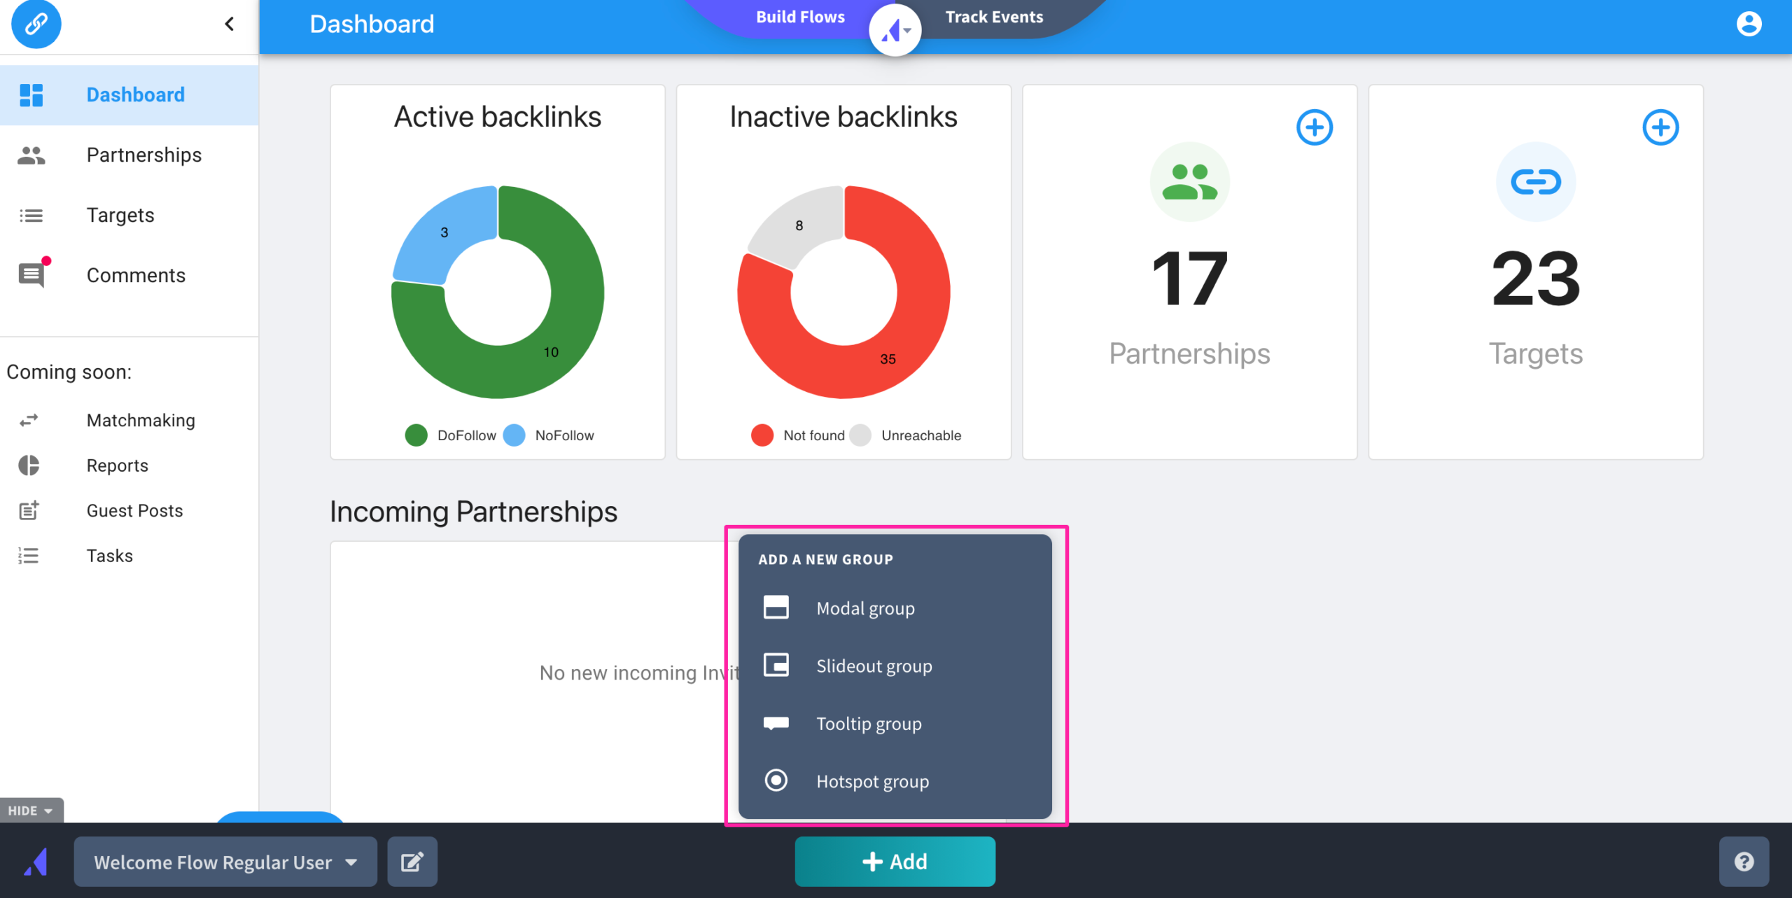The width and height of the screenshot is (1792, 898).
Task: Select Slideout group from the menu
Action: [895, 666]
